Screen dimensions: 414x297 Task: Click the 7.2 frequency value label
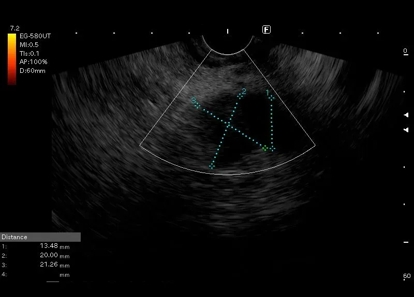[x=14, y=27]
